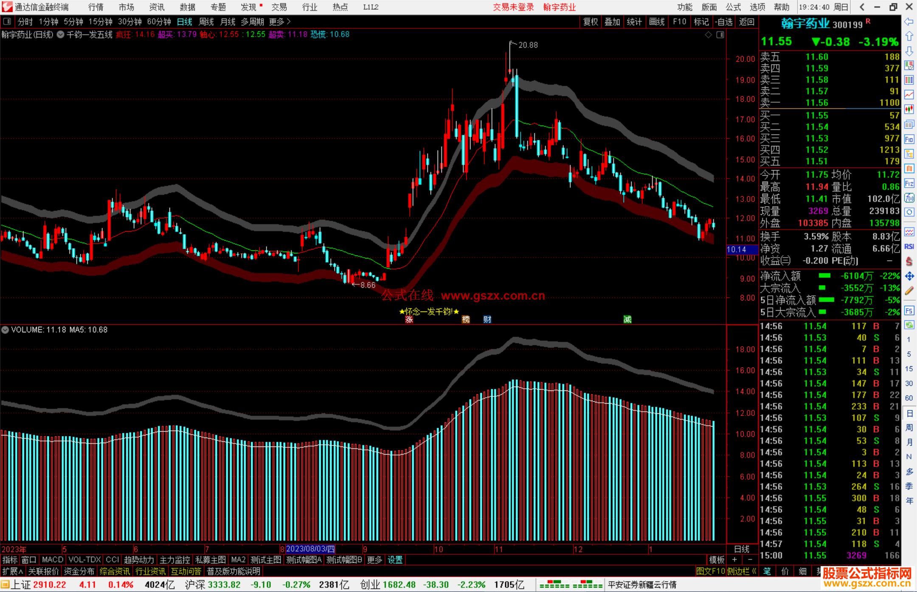Click the 交易未登录 link

pos(513,7)
